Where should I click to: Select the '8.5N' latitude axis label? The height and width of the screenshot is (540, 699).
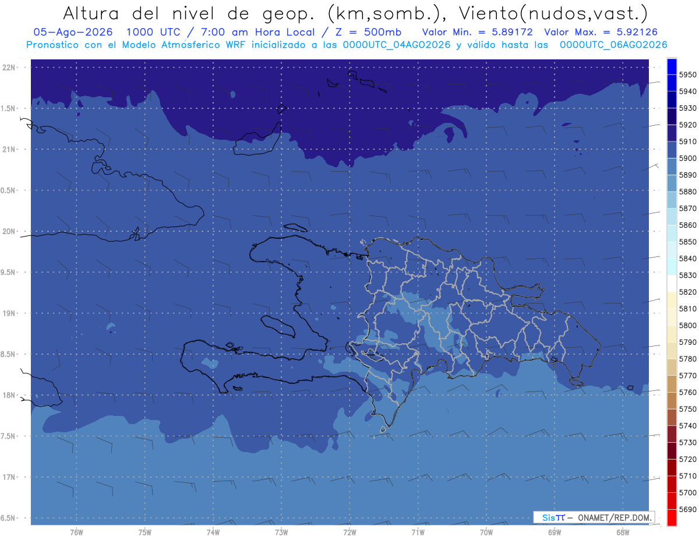coord(9,354)
